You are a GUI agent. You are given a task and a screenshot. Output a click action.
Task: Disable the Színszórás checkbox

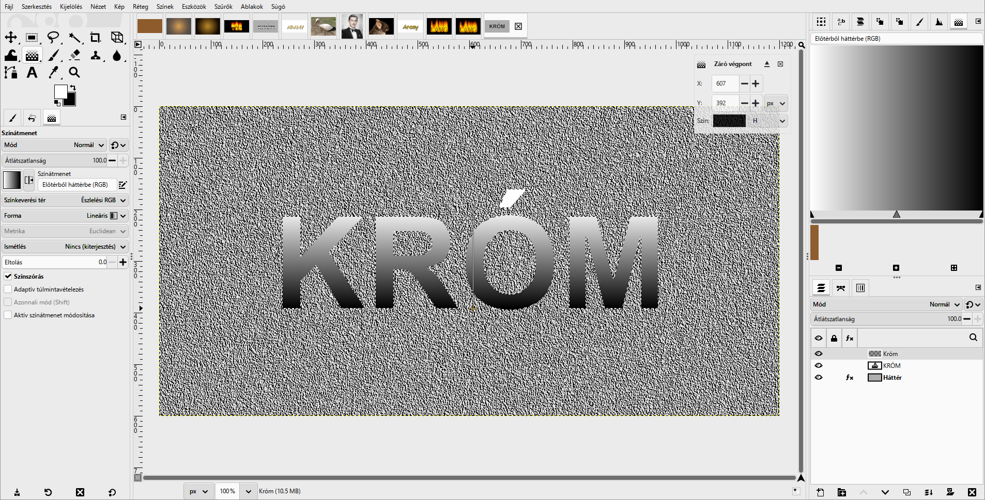click(8, 277)
